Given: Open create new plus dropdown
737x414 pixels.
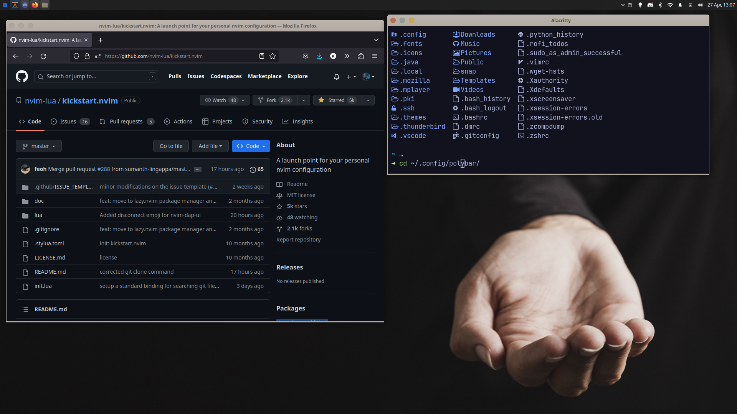Looking at the screenshot, I should pos(351,77).
